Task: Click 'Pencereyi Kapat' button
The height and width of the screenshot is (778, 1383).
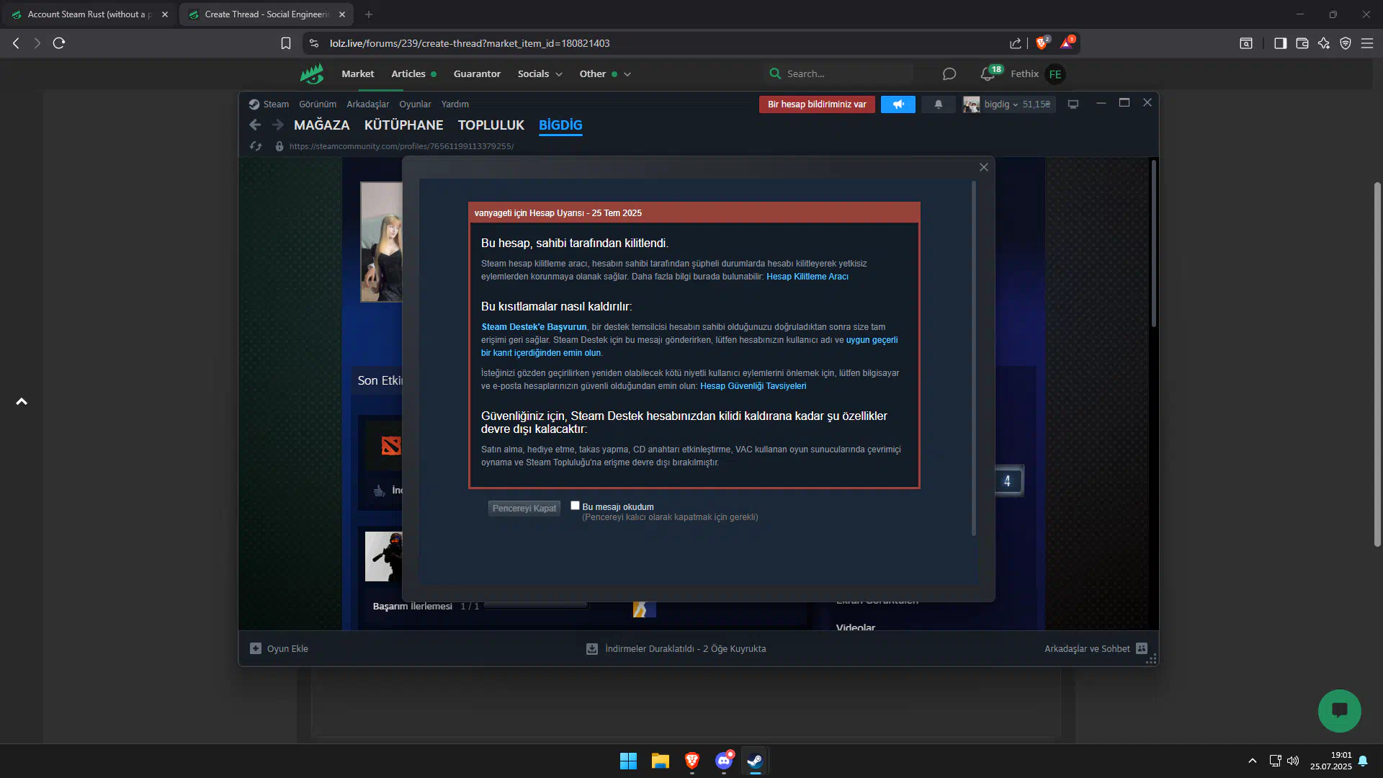Action: 524,509
